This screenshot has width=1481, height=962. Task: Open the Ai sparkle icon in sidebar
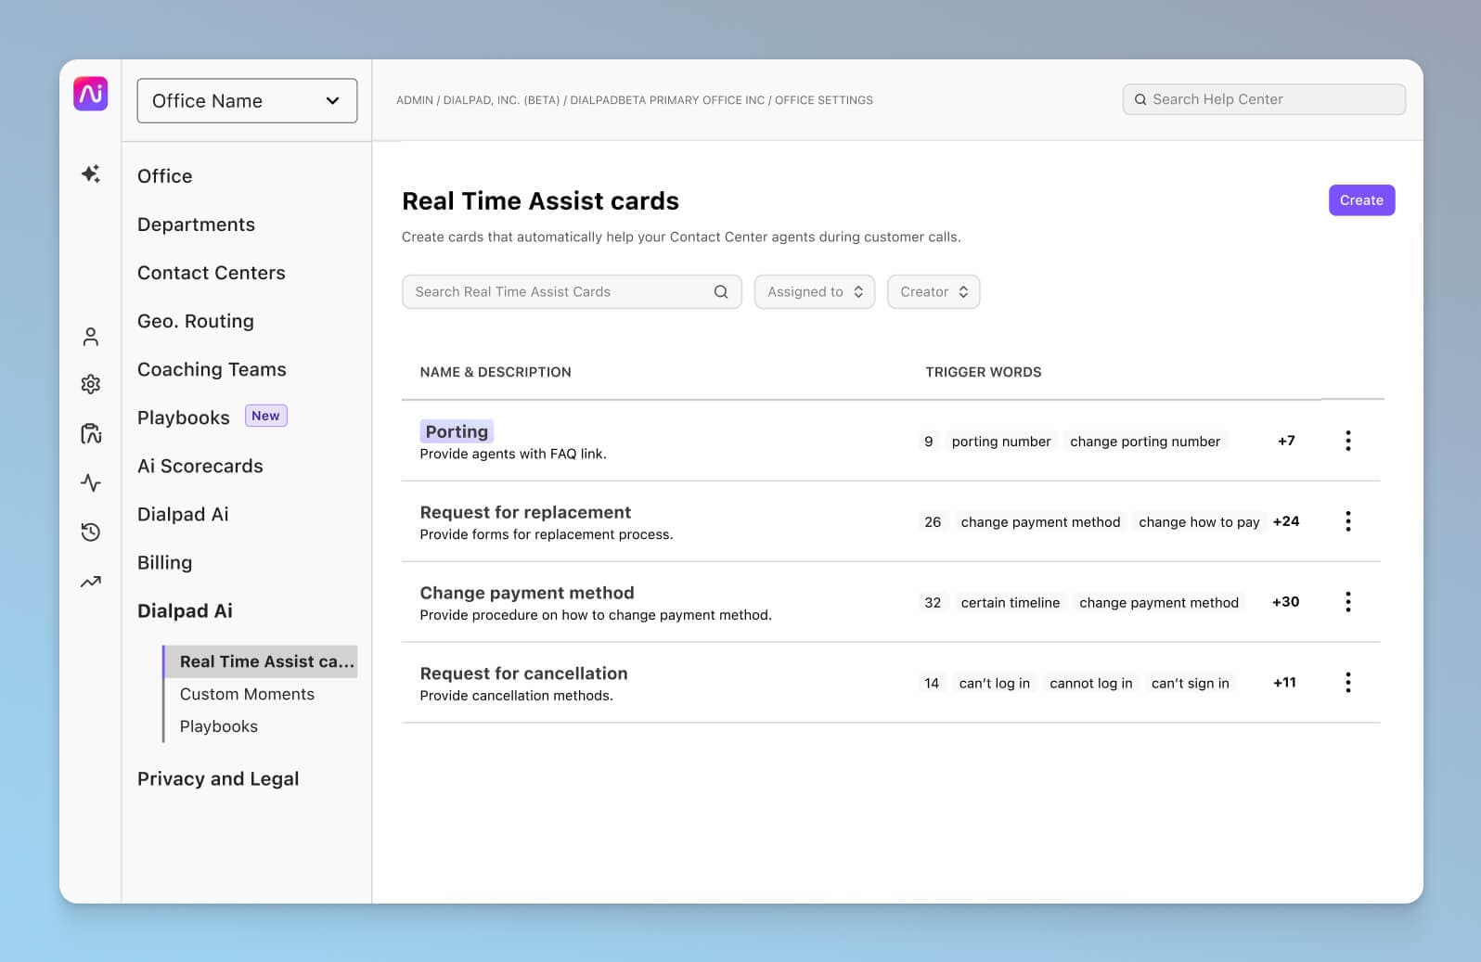(91, 173)
